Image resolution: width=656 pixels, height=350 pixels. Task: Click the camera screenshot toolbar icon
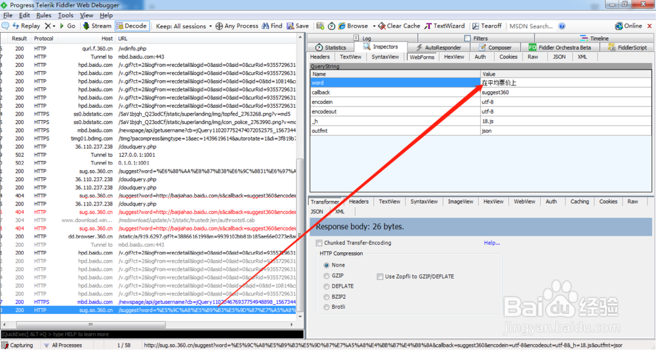point(320,26)
